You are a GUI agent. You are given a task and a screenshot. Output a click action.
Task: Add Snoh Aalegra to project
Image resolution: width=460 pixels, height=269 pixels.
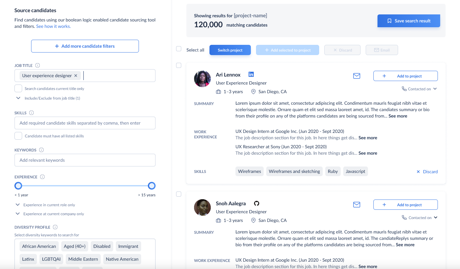click(x=405, y=205)
